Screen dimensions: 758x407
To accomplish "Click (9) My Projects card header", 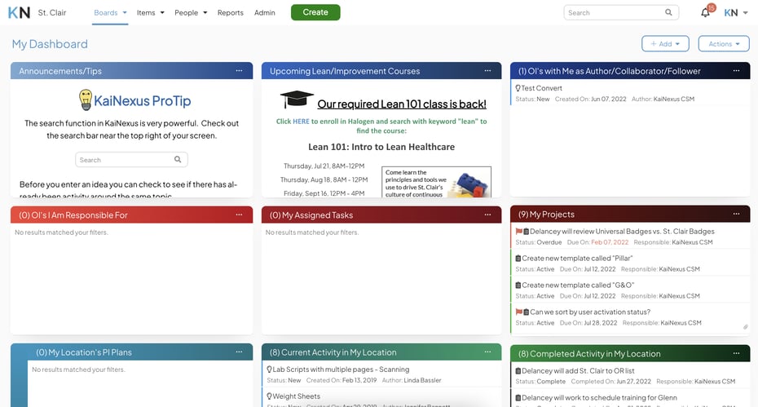I will tap(630, 214).
